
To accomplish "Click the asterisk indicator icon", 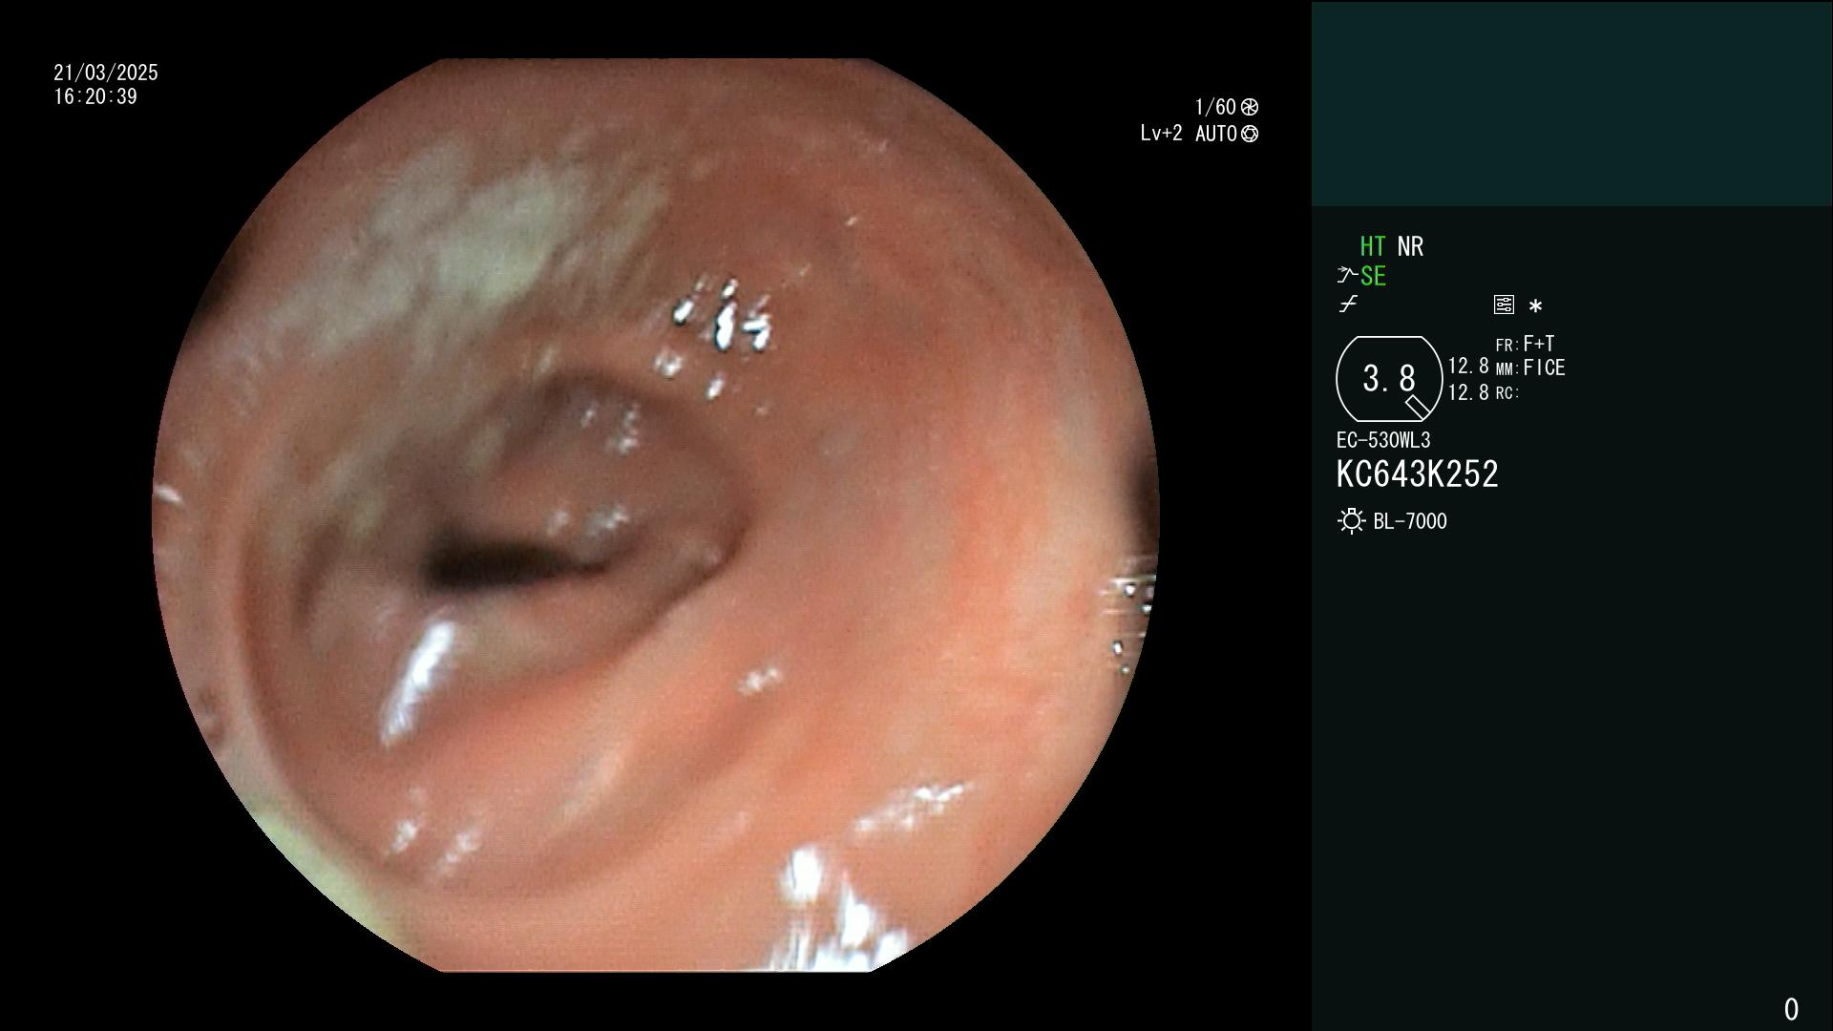I will (x=1535, y=306).
